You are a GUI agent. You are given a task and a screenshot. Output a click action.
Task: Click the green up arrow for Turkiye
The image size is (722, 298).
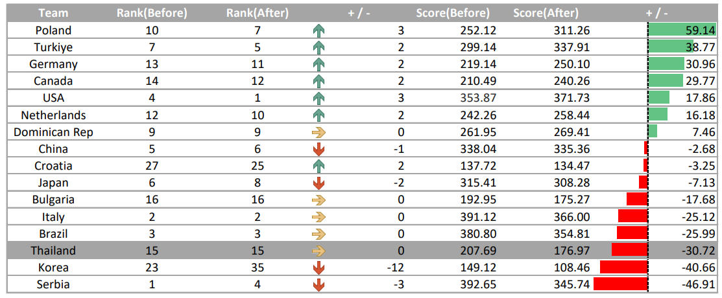click(x=318, y=47)
